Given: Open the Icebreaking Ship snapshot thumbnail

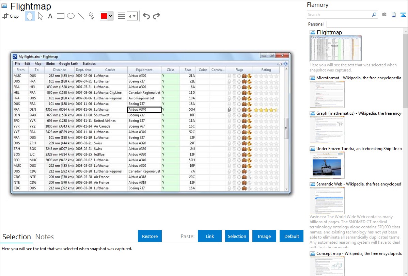Looking at the screenshot, I should tap(327, 165).
